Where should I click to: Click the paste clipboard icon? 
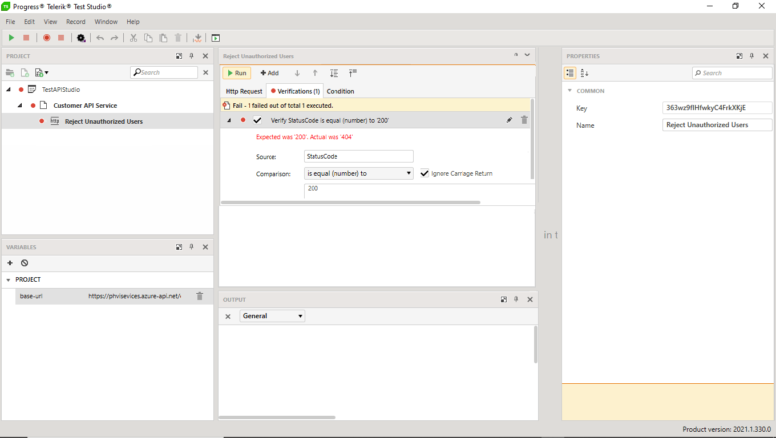[163, 38]
